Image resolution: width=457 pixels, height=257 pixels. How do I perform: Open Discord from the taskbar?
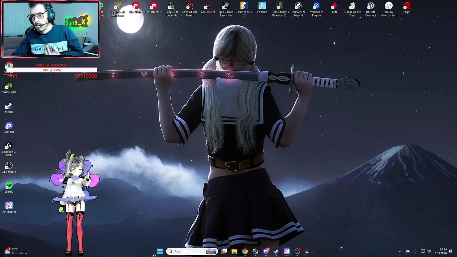point(266,251)
